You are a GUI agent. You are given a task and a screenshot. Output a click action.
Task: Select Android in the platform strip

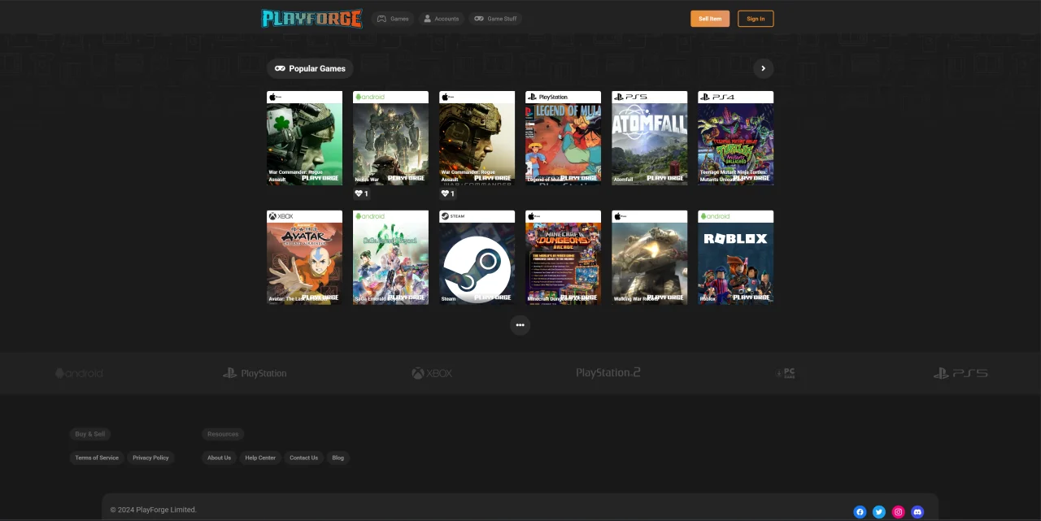pos(79,373)
